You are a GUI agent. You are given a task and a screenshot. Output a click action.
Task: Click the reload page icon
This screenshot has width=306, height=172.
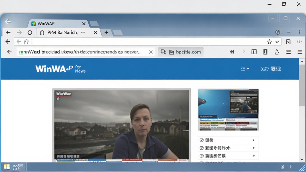click(x=30, y=32)
